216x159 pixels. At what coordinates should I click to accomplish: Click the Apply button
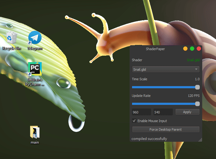(187, 112)
